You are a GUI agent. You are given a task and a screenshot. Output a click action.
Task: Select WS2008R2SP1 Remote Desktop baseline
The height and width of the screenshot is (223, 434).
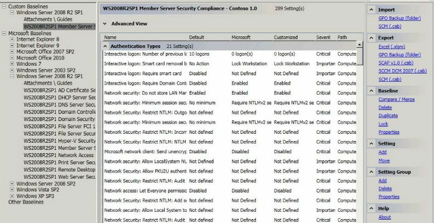point(60,169)
